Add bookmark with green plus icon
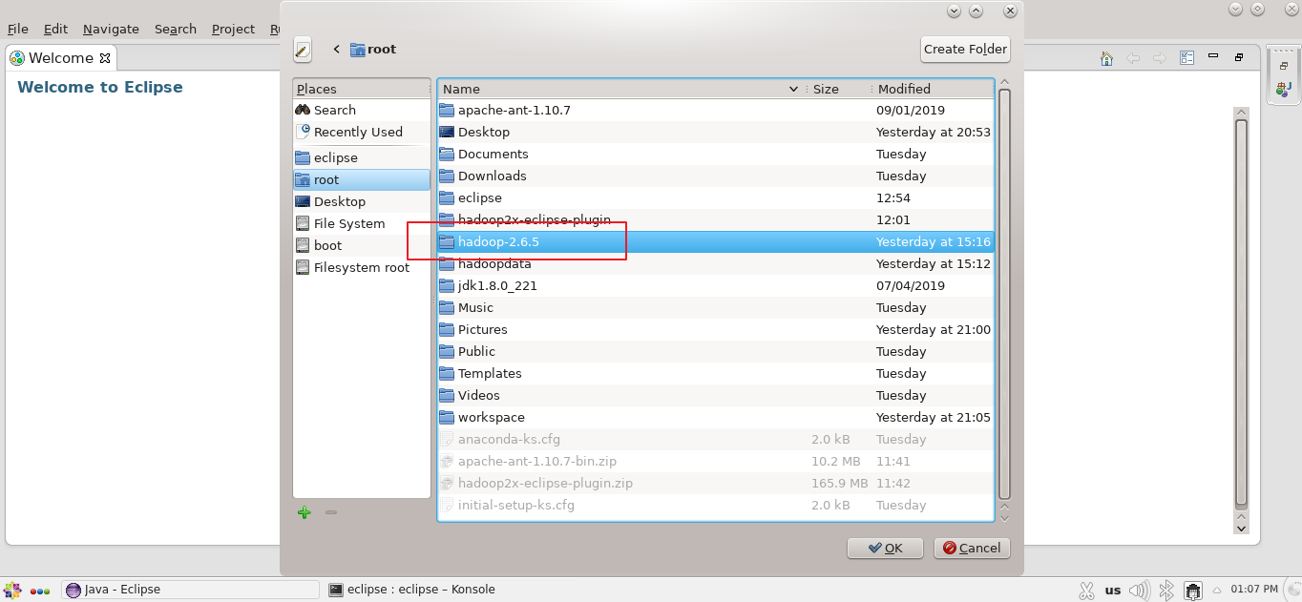The width and height of the screenshot is (1302, 602). (x=304, y=512)
